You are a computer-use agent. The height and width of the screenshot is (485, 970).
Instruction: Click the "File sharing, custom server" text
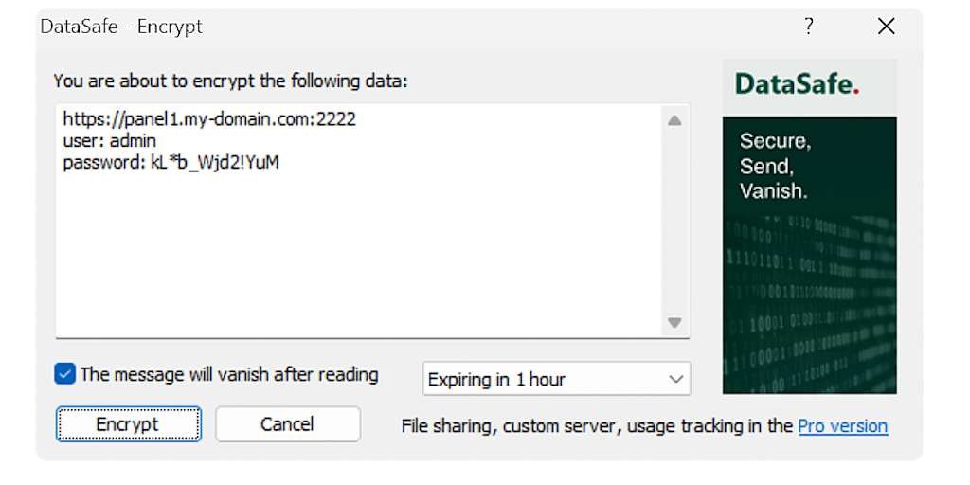(597, 426)
